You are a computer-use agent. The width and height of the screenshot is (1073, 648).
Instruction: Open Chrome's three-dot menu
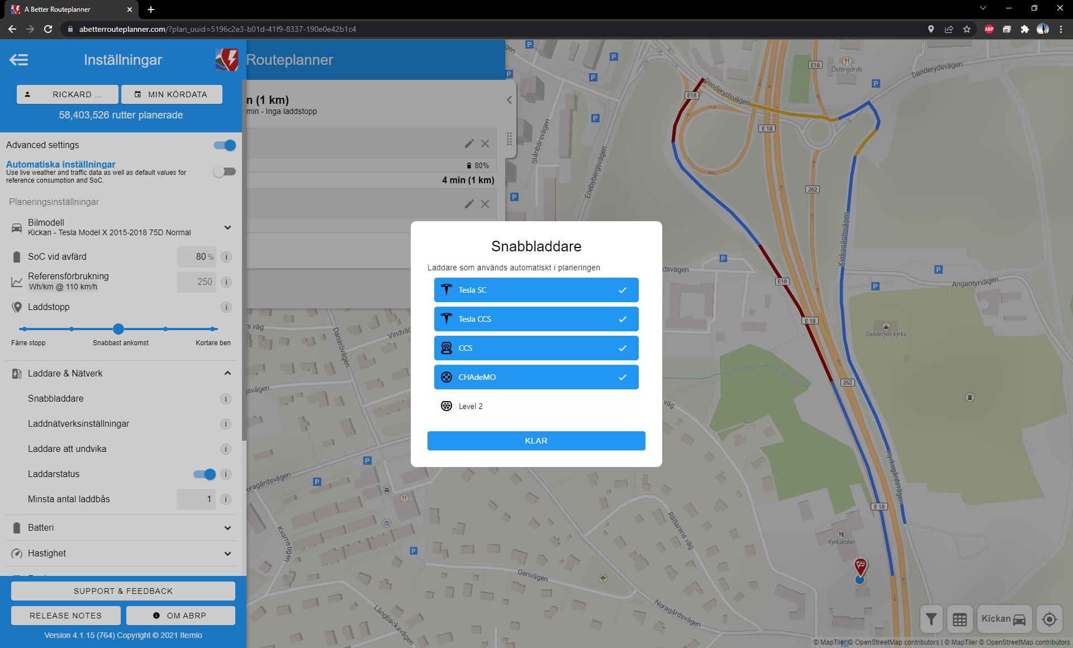pos(1061,29)
